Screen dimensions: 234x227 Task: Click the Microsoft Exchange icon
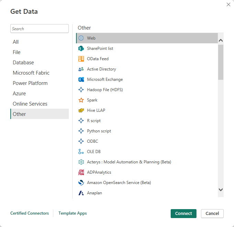81,79
